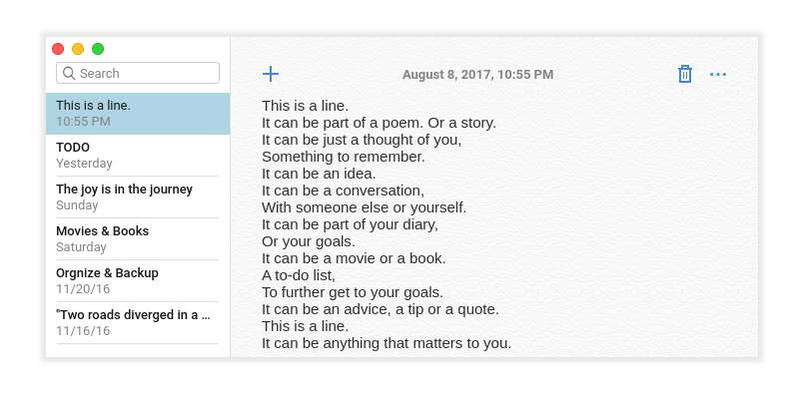The image size is (806, 393).
Task: Click the last line about anything that matters
Action: [x=387, y=343]
